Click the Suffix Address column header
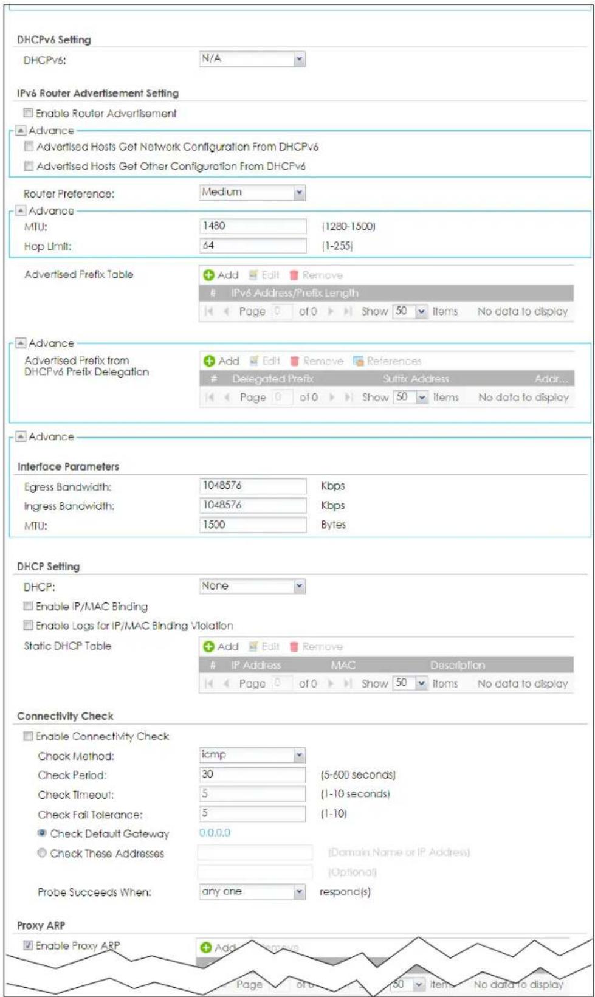 click(x=416, y=379)
